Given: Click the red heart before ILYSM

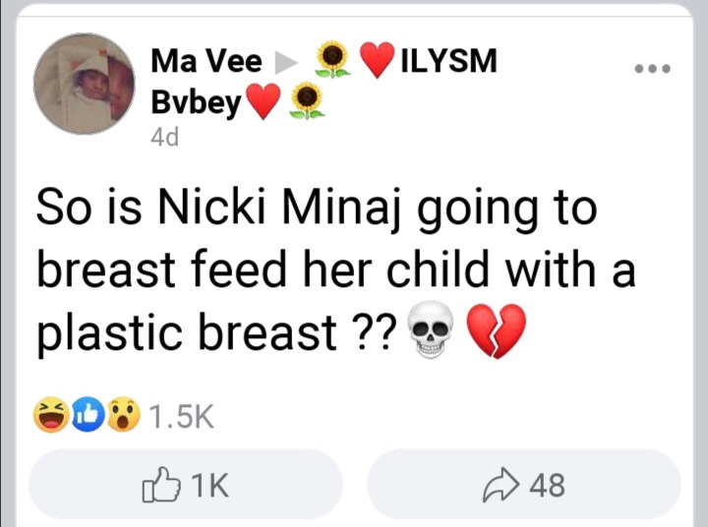Looking at the screenshot, I should 379,61.
